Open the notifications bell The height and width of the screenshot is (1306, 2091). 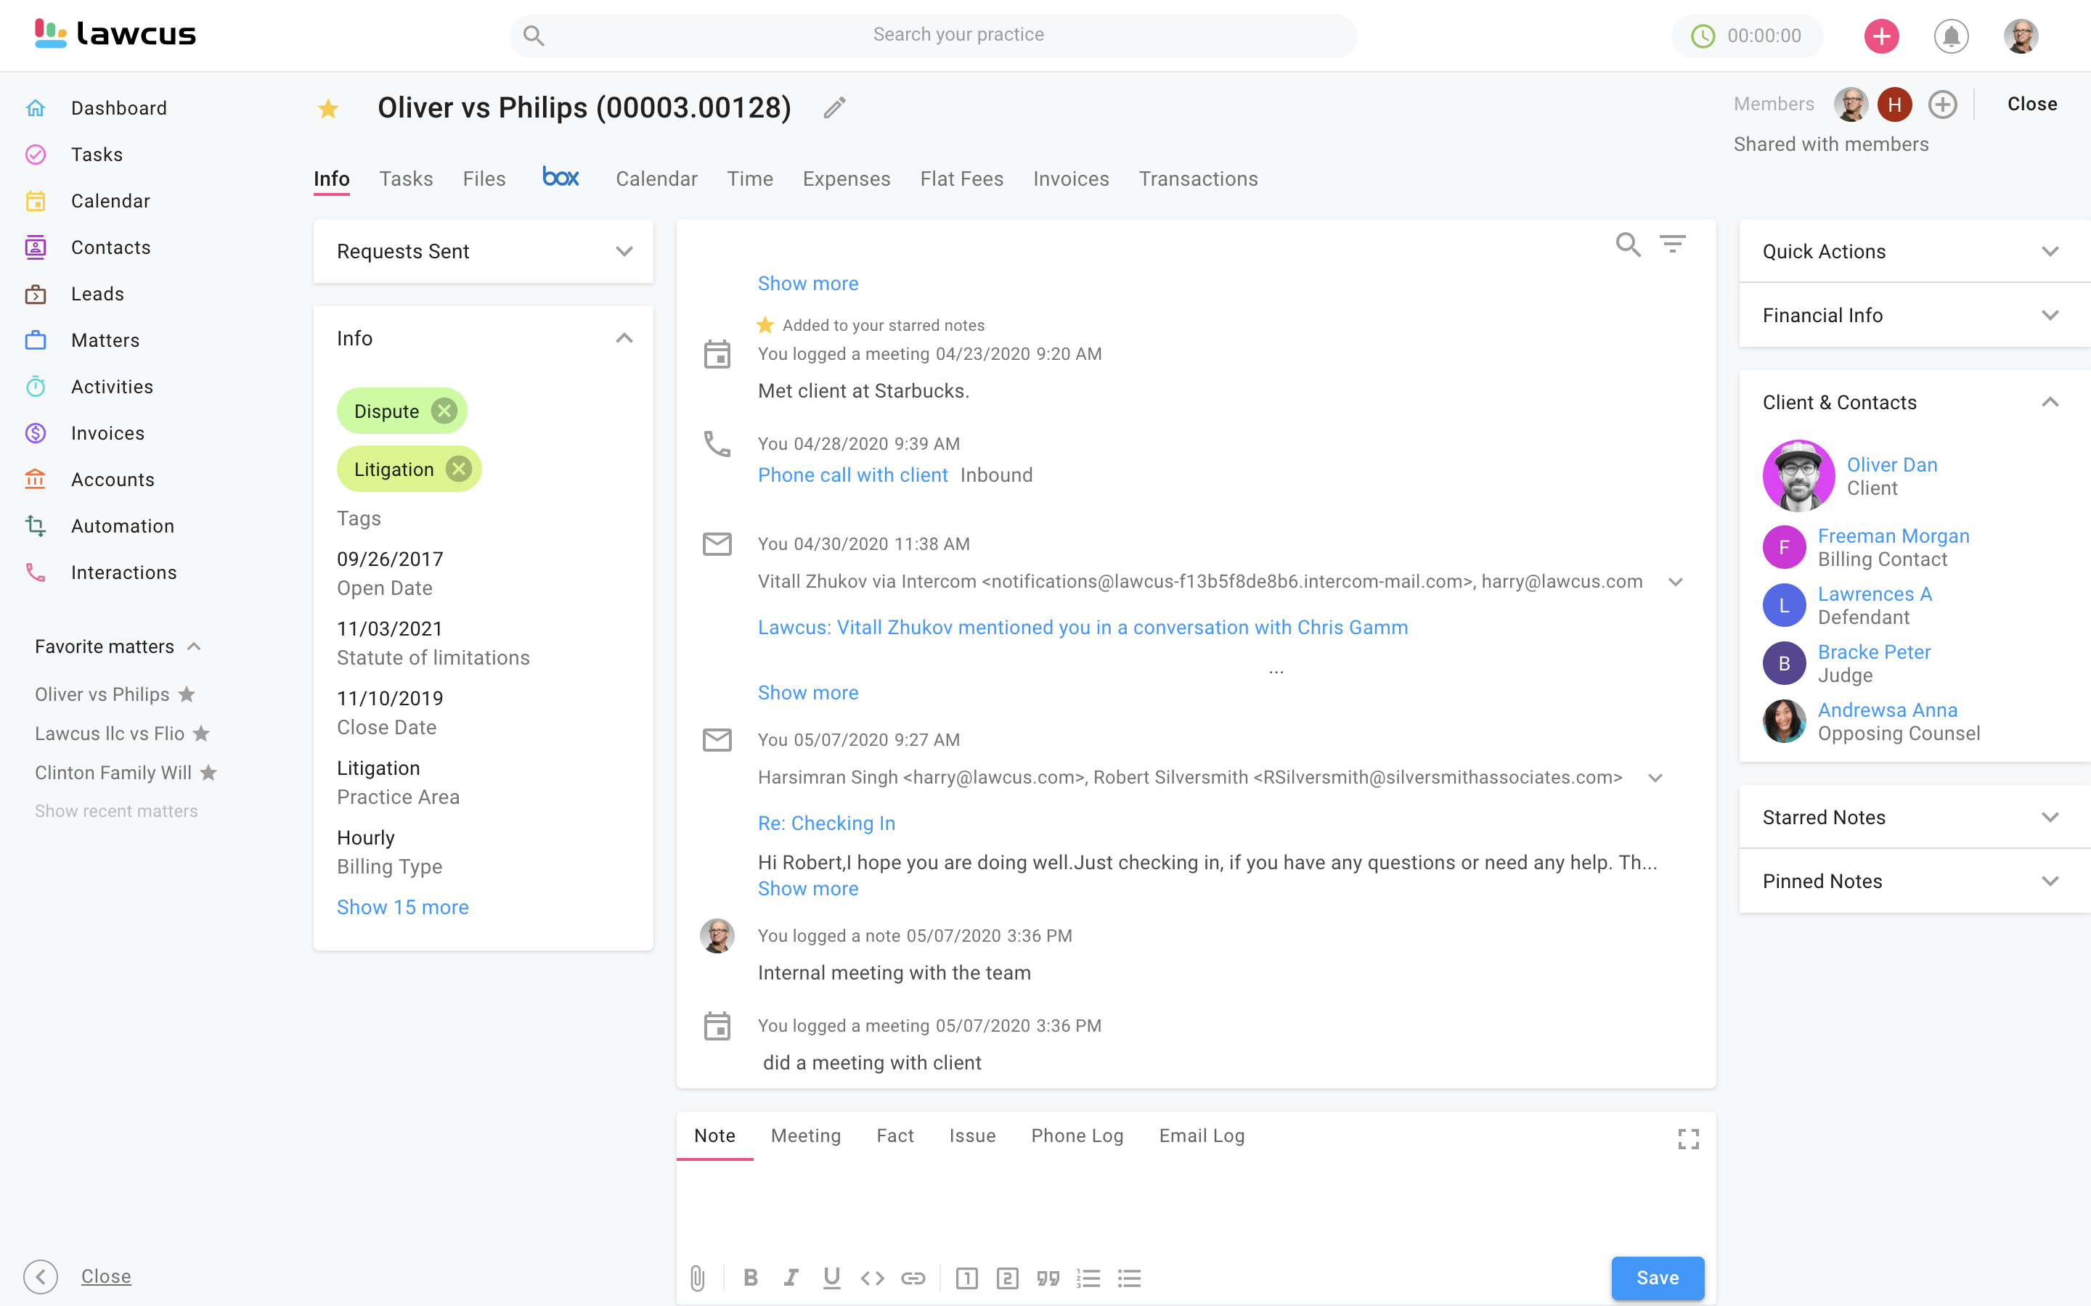[x=1950, y=36]
